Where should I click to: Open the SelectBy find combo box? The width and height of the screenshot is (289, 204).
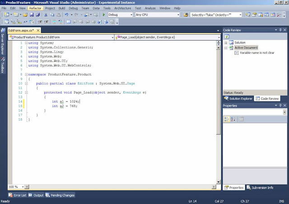coord(240,15)
